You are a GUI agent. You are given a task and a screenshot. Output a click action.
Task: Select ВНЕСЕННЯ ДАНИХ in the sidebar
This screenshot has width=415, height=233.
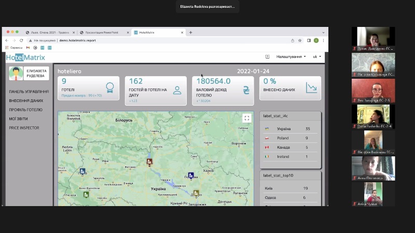click(26, 100)
